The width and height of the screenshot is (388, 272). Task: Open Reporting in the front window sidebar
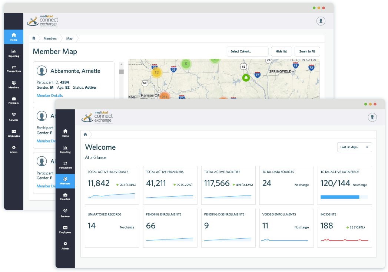[x=65, y=149]
